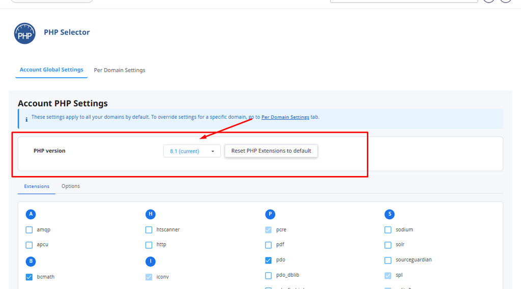
Task: Click Reset PHP Extensions to default button
Action: pos(271,151)
